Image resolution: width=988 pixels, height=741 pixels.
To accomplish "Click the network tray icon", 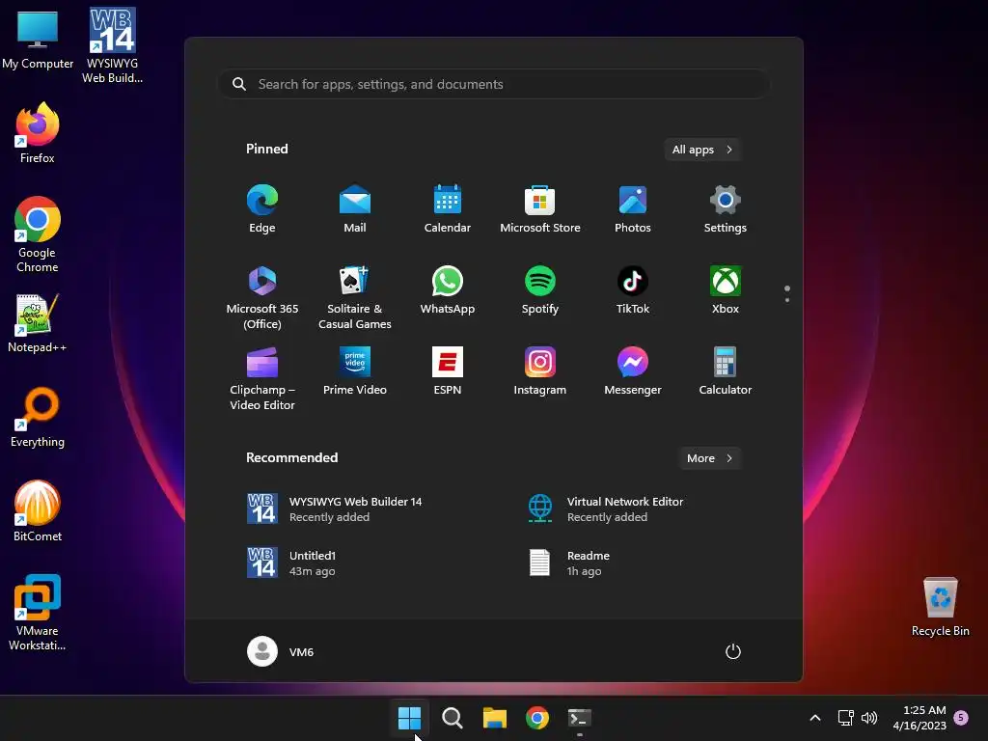I will [x=845, y=718].
